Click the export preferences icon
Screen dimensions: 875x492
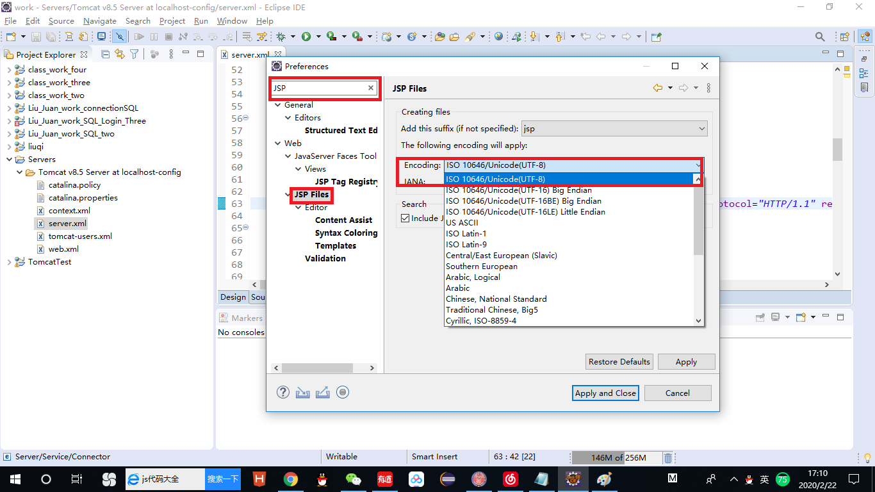[323, 393]
